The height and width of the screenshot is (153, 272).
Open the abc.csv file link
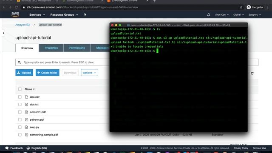click(x=35, y=97)
